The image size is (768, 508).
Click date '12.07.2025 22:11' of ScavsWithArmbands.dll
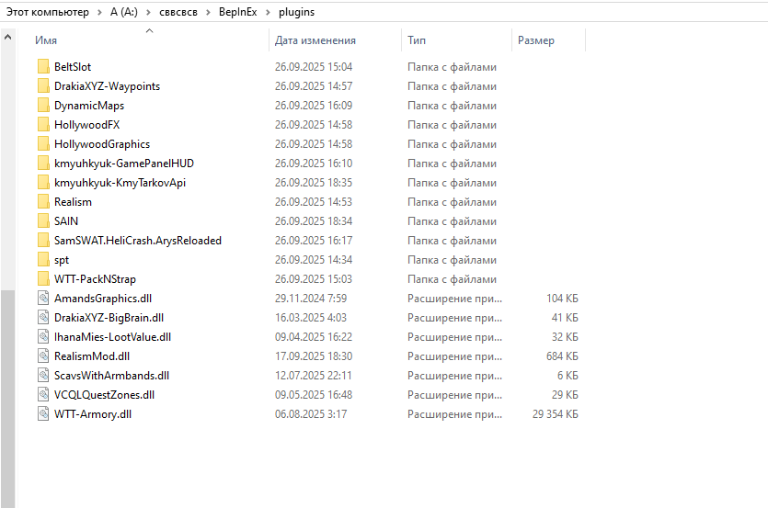(313, 376)
